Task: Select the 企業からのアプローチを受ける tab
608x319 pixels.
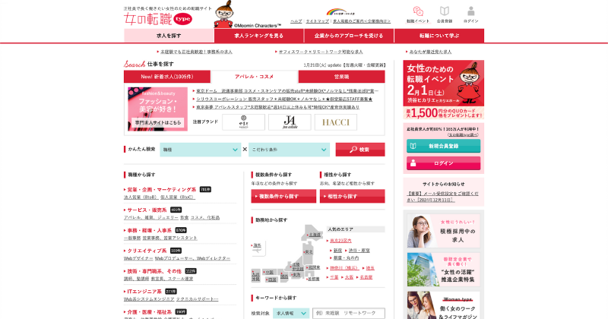Action: coord(349,36)
